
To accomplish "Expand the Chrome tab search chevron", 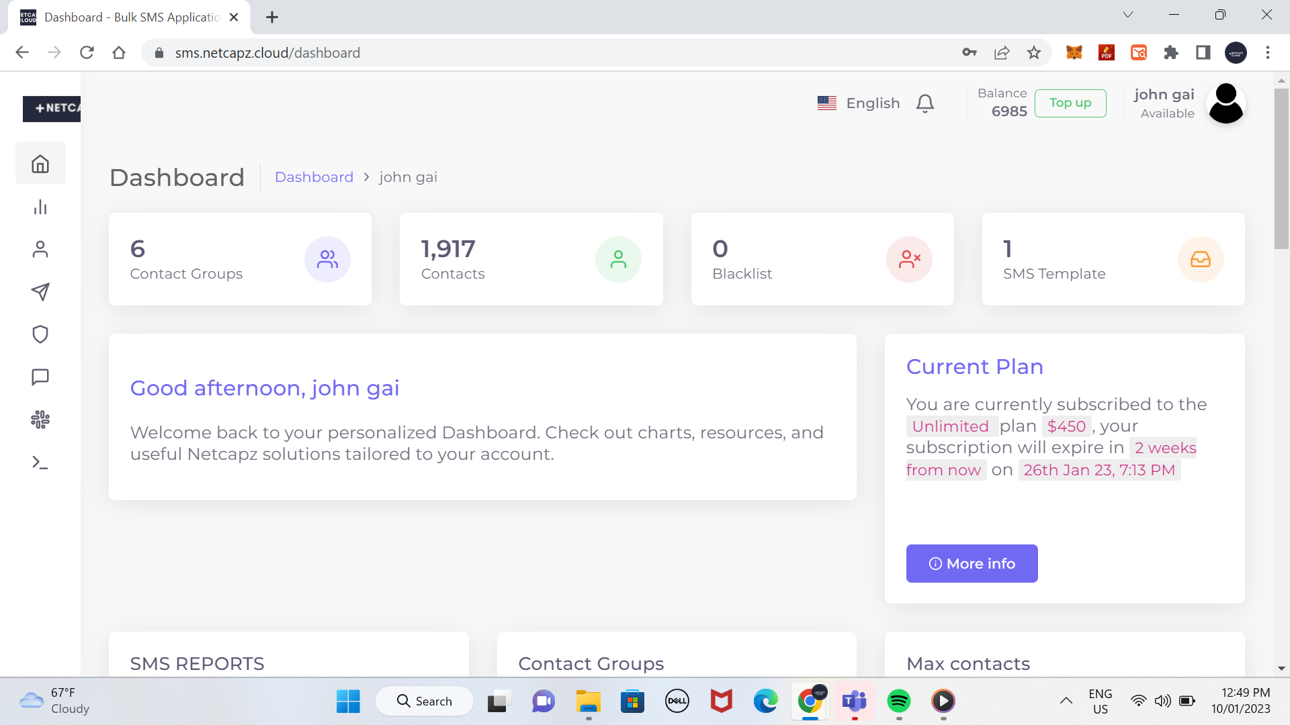I will click(1128, 15).
